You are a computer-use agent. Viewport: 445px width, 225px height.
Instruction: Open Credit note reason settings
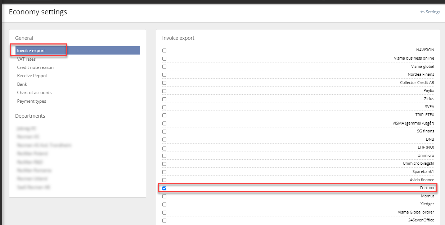pos(35,67)
